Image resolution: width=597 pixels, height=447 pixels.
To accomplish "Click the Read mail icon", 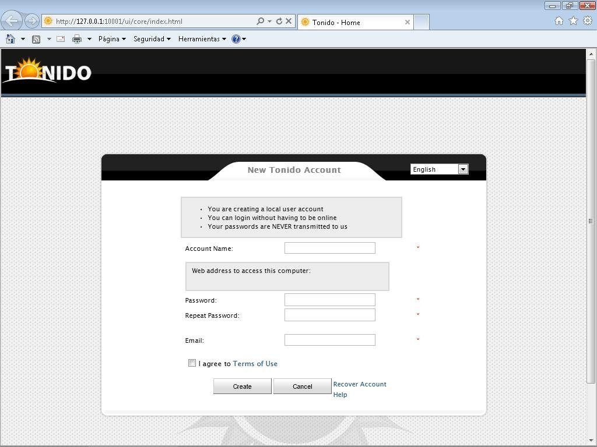I will point(61,39).
